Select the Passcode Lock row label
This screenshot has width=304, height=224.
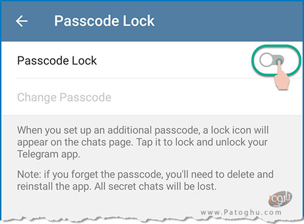pyautogui.click(x=57, y=61)
